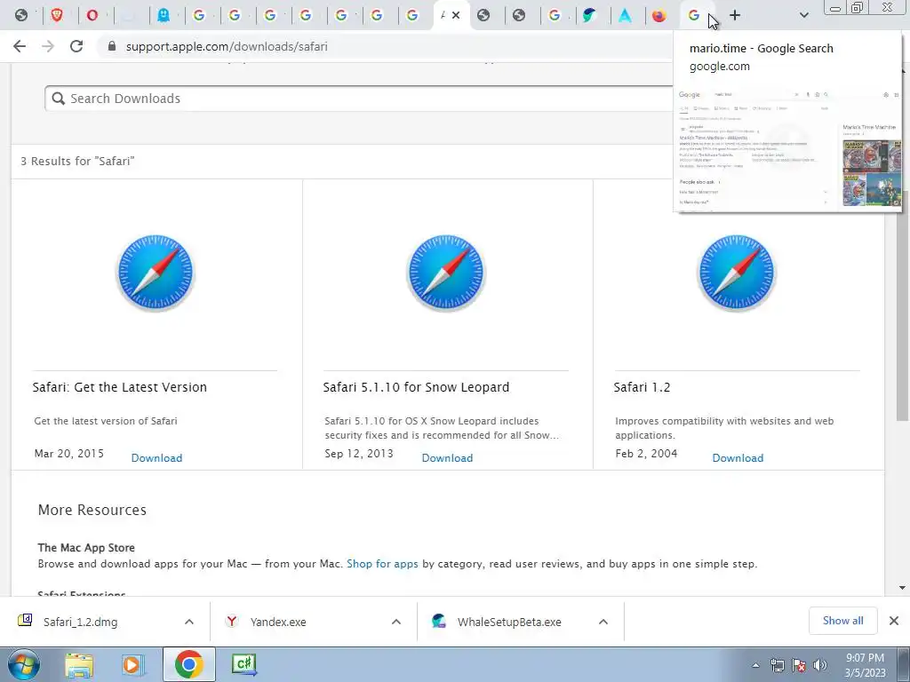Switch to the Brave tab
910x682 pixels.
pos(57,16)
